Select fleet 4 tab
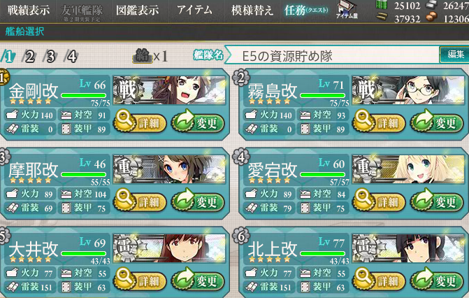 point(71,56)
